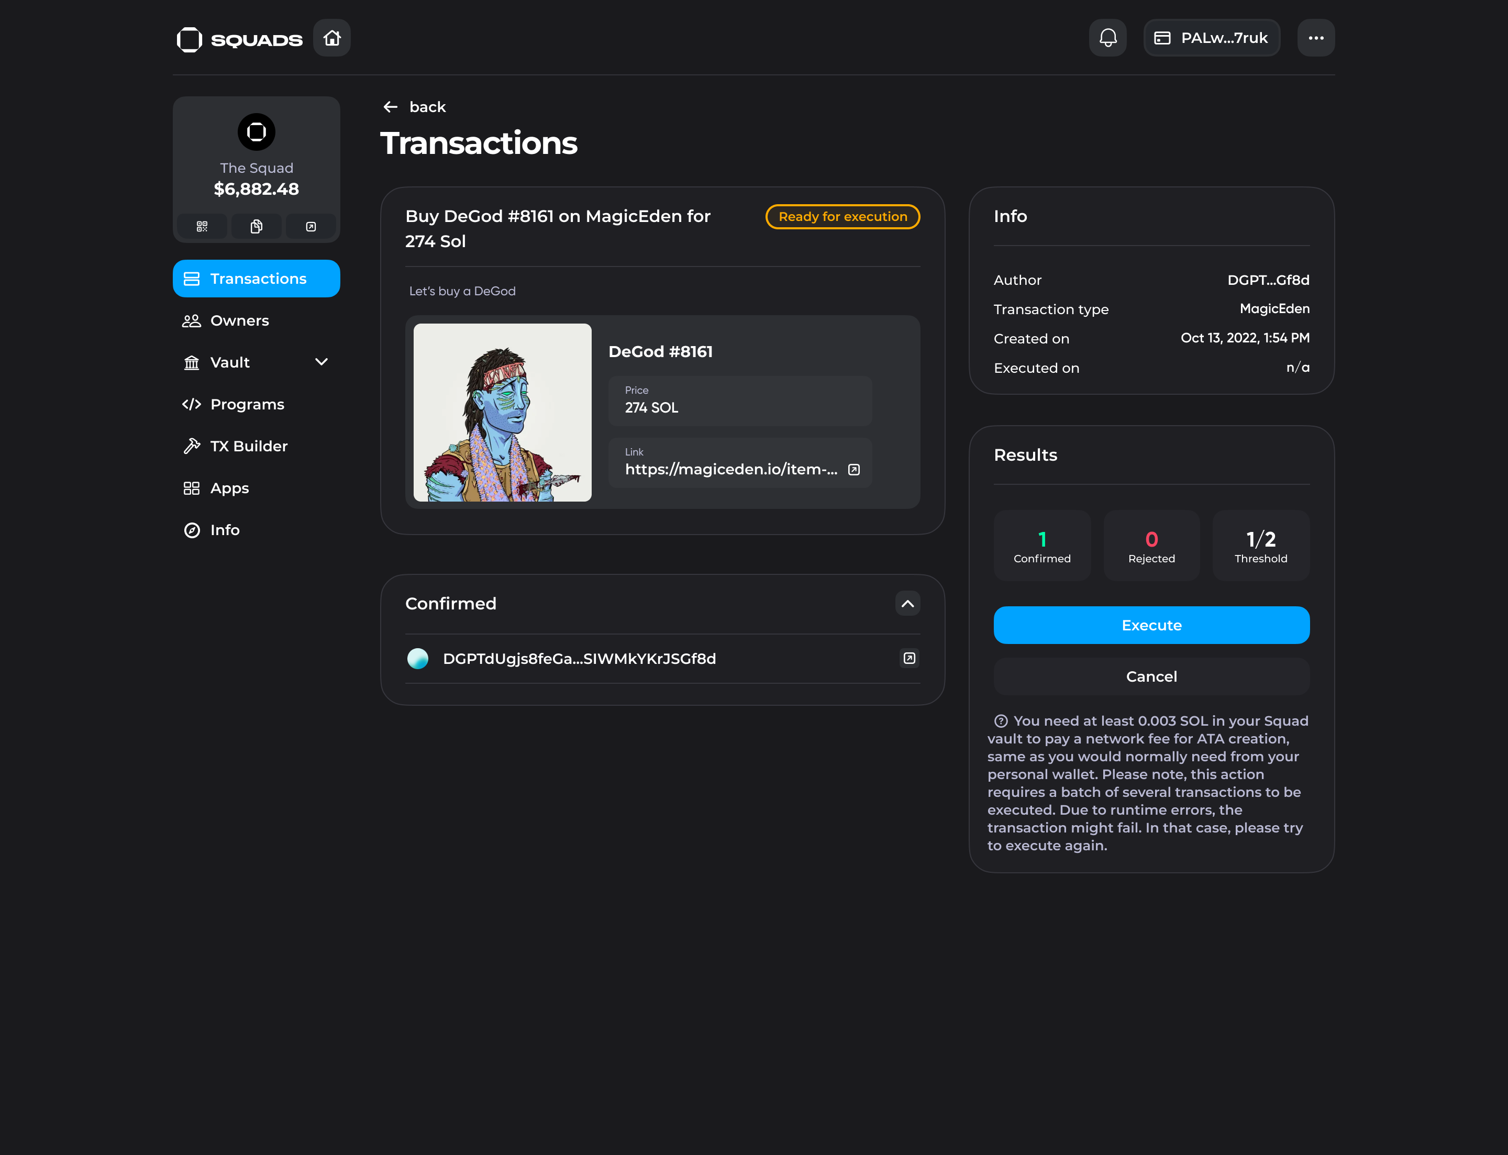The image size is (1508, 1155).
Task: Click the DeGod #8161 title
Action: click(x=660, y=351)
